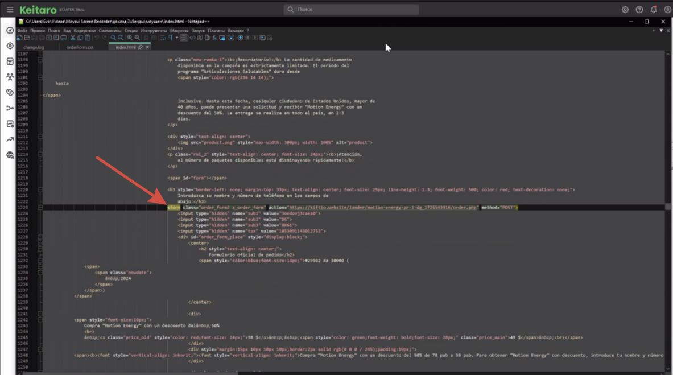This screenshot has width=673, height=375.
Task: Switch to the orderForm.css tab
Action: click(x=80, y=47)
